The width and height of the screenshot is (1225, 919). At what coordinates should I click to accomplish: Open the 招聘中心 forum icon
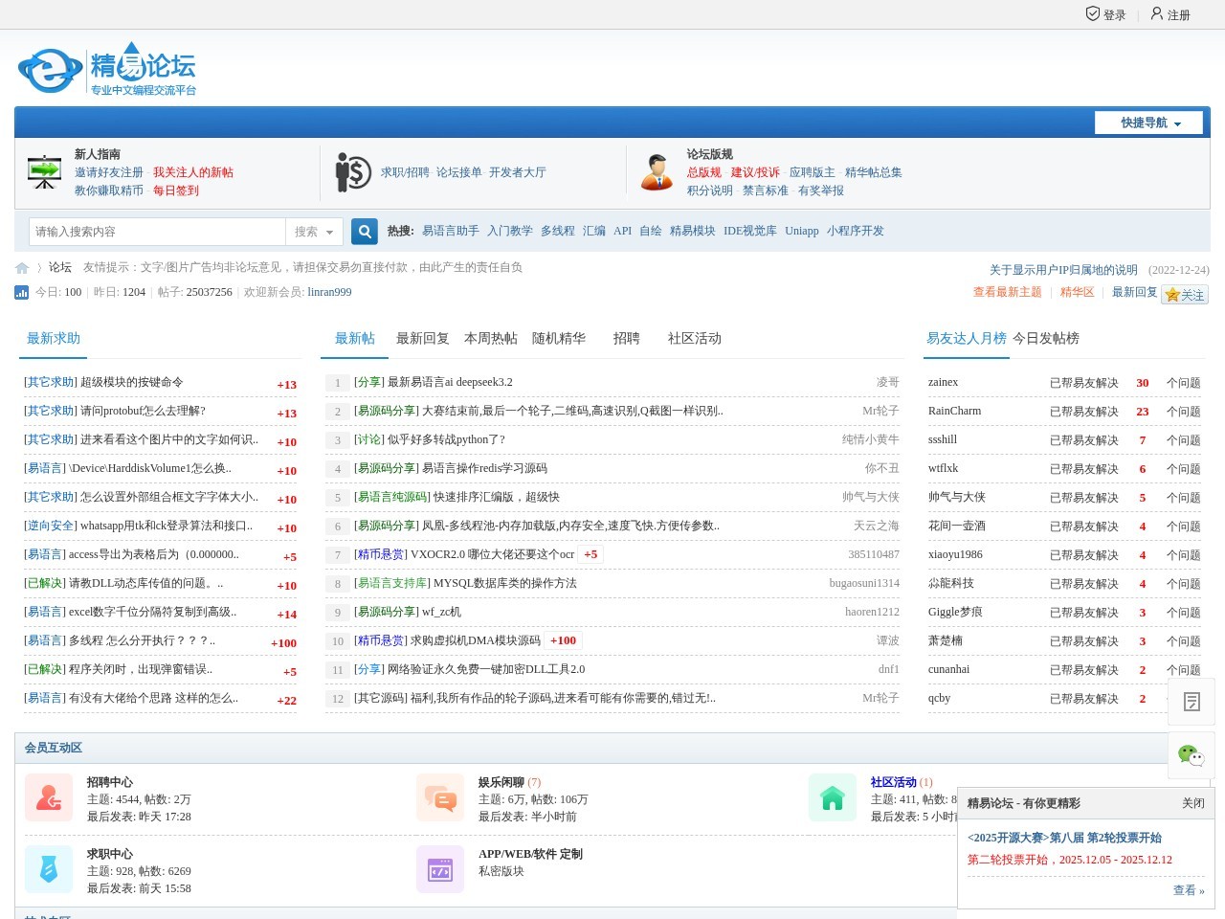(49, 797)
